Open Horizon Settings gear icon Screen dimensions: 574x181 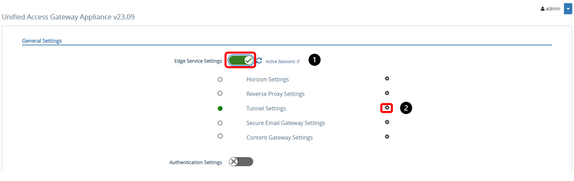point(387,79)
